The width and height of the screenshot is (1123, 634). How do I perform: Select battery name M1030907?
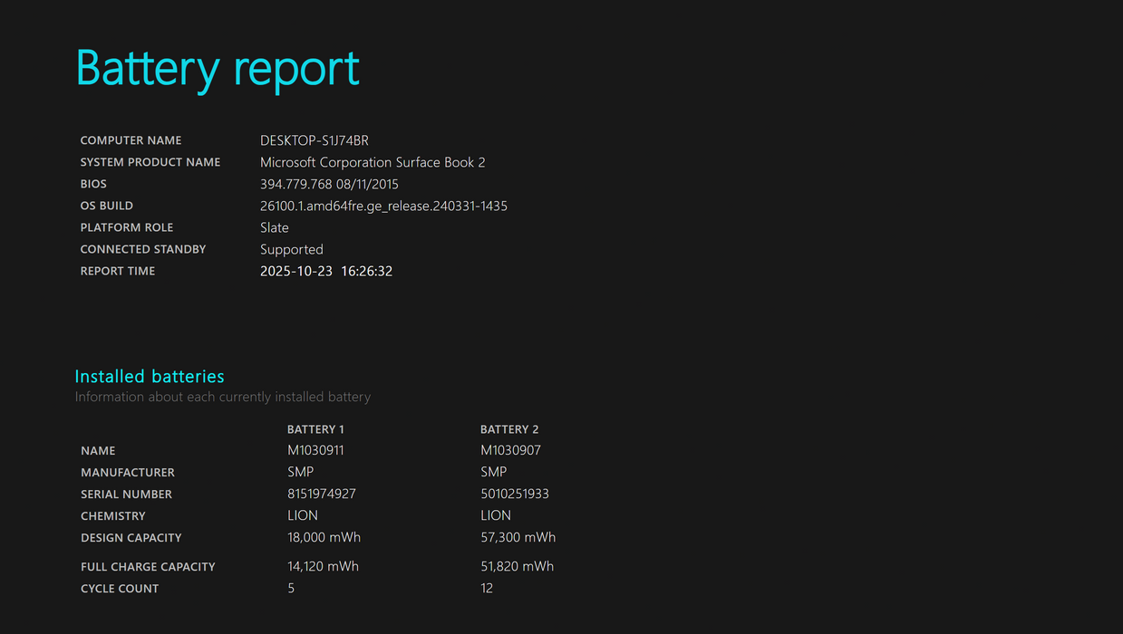pyautogui.click(x=510, y=450)
